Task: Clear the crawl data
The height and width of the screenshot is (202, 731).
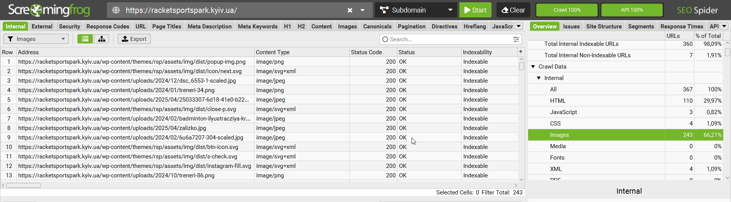Action: tap(513, 10)
